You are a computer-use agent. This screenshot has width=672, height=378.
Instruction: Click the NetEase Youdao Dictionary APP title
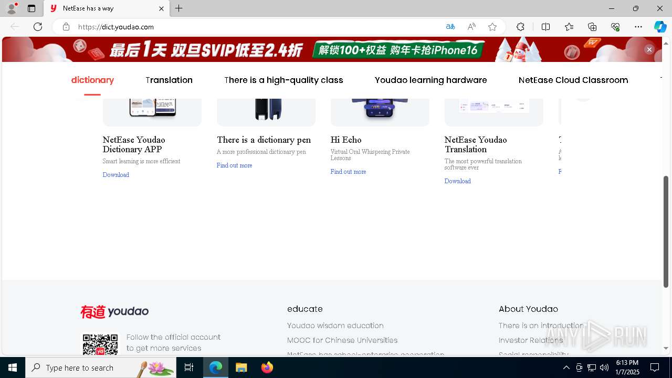pos(134,144)
